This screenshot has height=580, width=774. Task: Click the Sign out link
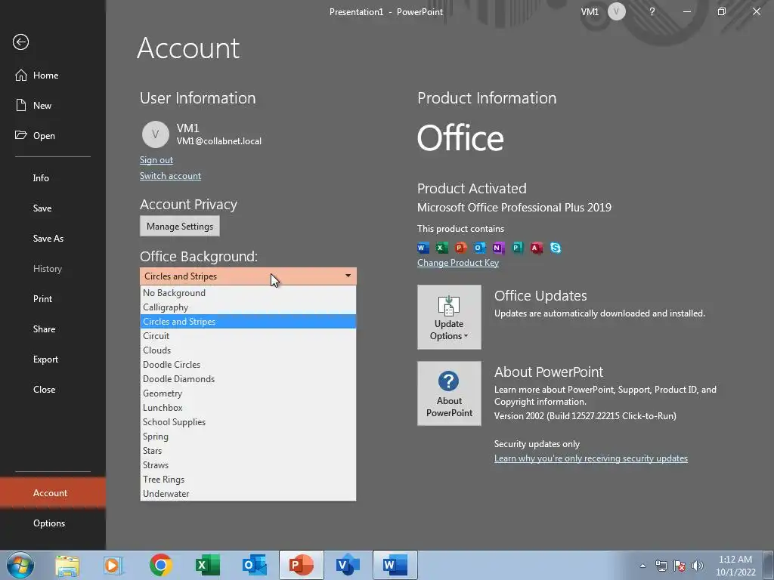pyautogui.click(x=156, y=160)
